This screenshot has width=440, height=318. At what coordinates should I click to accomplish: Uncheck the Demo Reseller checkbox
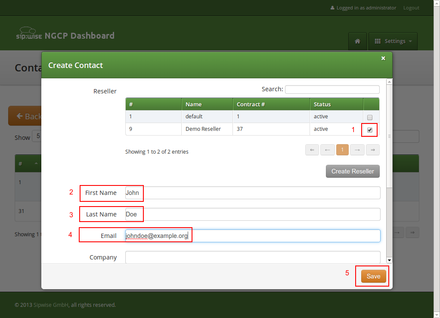(369, 129)
